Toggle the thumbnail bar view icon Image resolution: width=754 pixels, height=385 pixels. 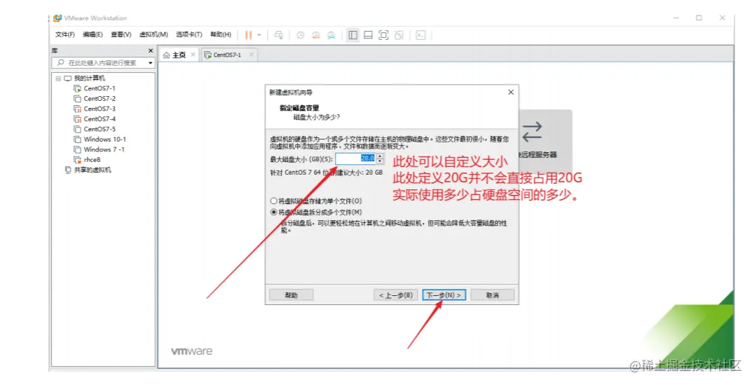tap(369, 35)
